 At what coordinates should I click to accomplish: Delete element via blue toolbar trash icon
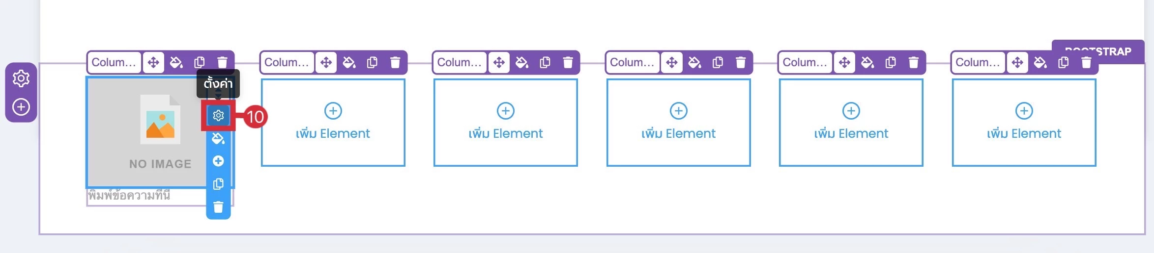[218, 207]
